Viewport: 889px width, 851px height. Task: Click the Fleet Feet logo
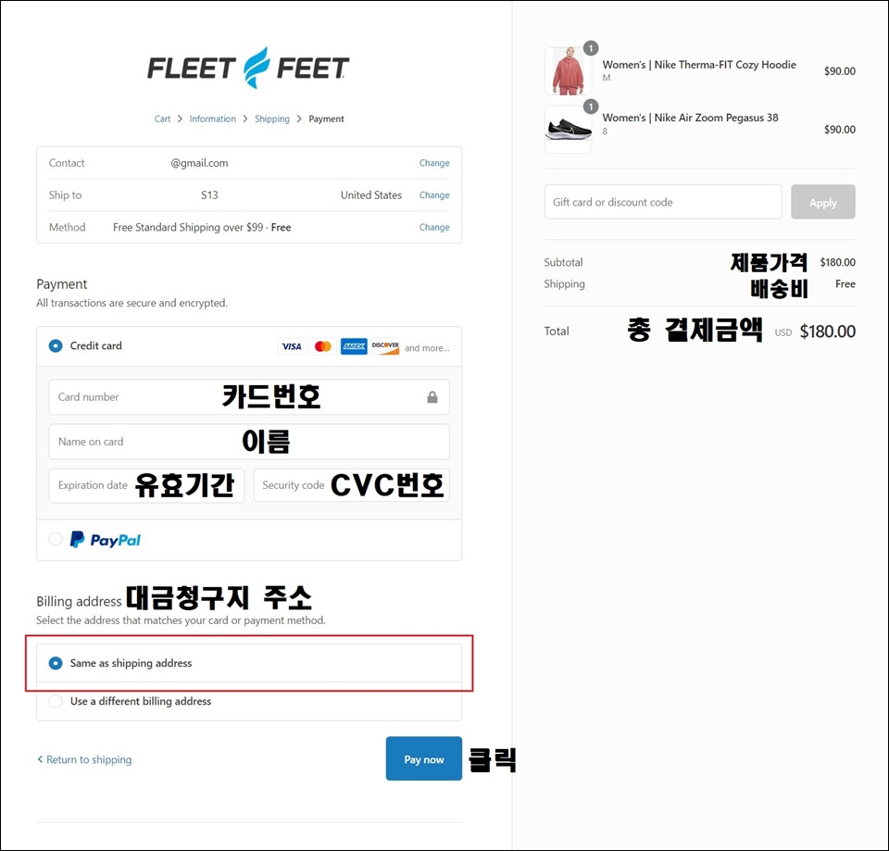pyautogui.click(x=248, y=68)
